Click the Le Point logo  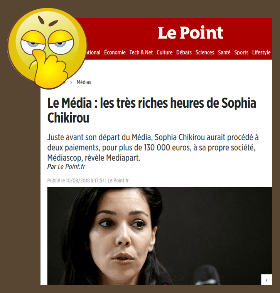click(191, 32)
